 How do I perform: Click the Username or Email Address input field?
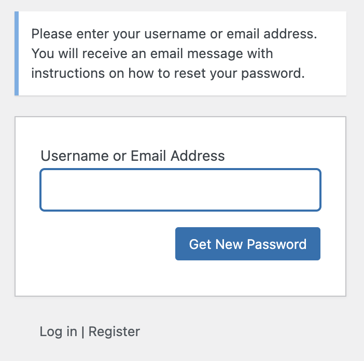point(180,190)
